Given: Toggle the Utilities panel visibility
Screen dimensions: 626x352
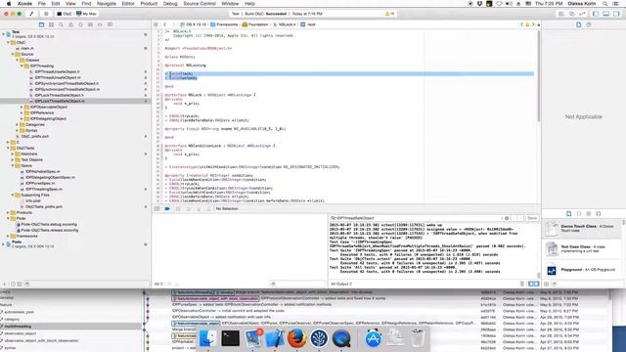Looking at the screenshot, I should click(616, 14).
